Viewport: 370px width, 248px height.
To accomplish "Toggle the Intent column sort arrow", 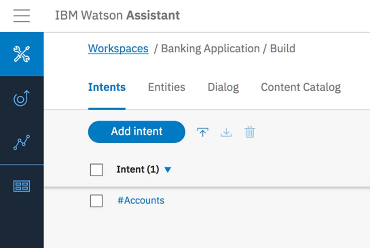I will tap(168, 170).
